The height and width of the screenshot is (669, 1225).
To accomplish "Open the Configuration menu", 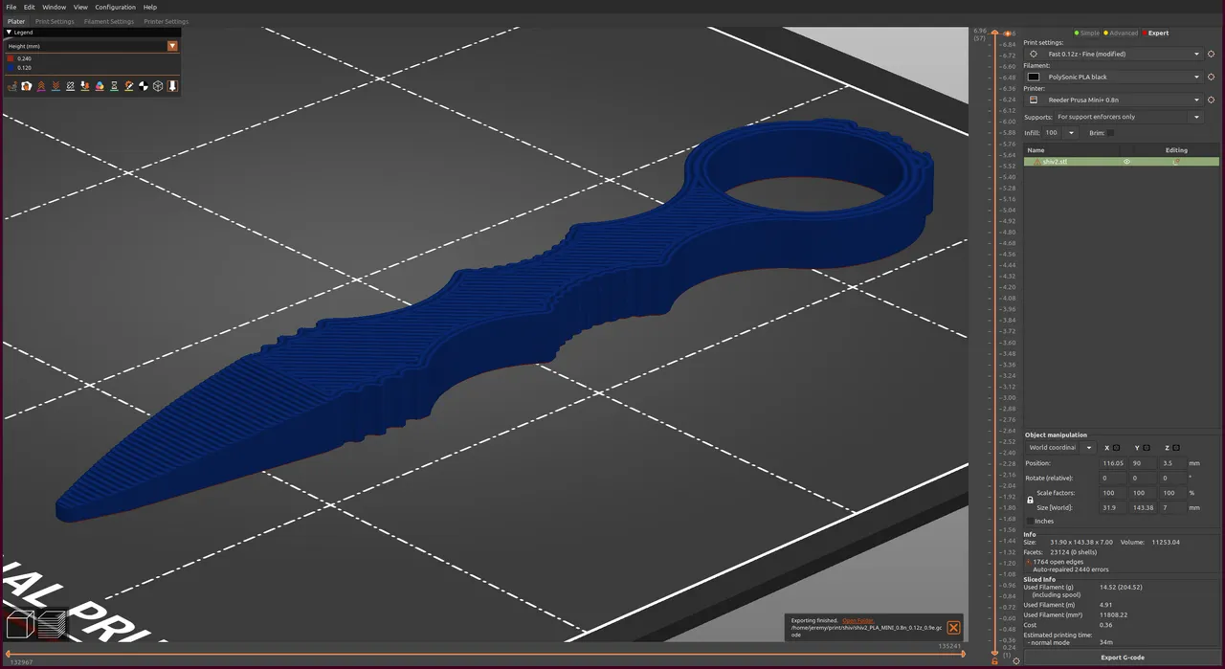I will pyautogui.click(x=115, y=6).
